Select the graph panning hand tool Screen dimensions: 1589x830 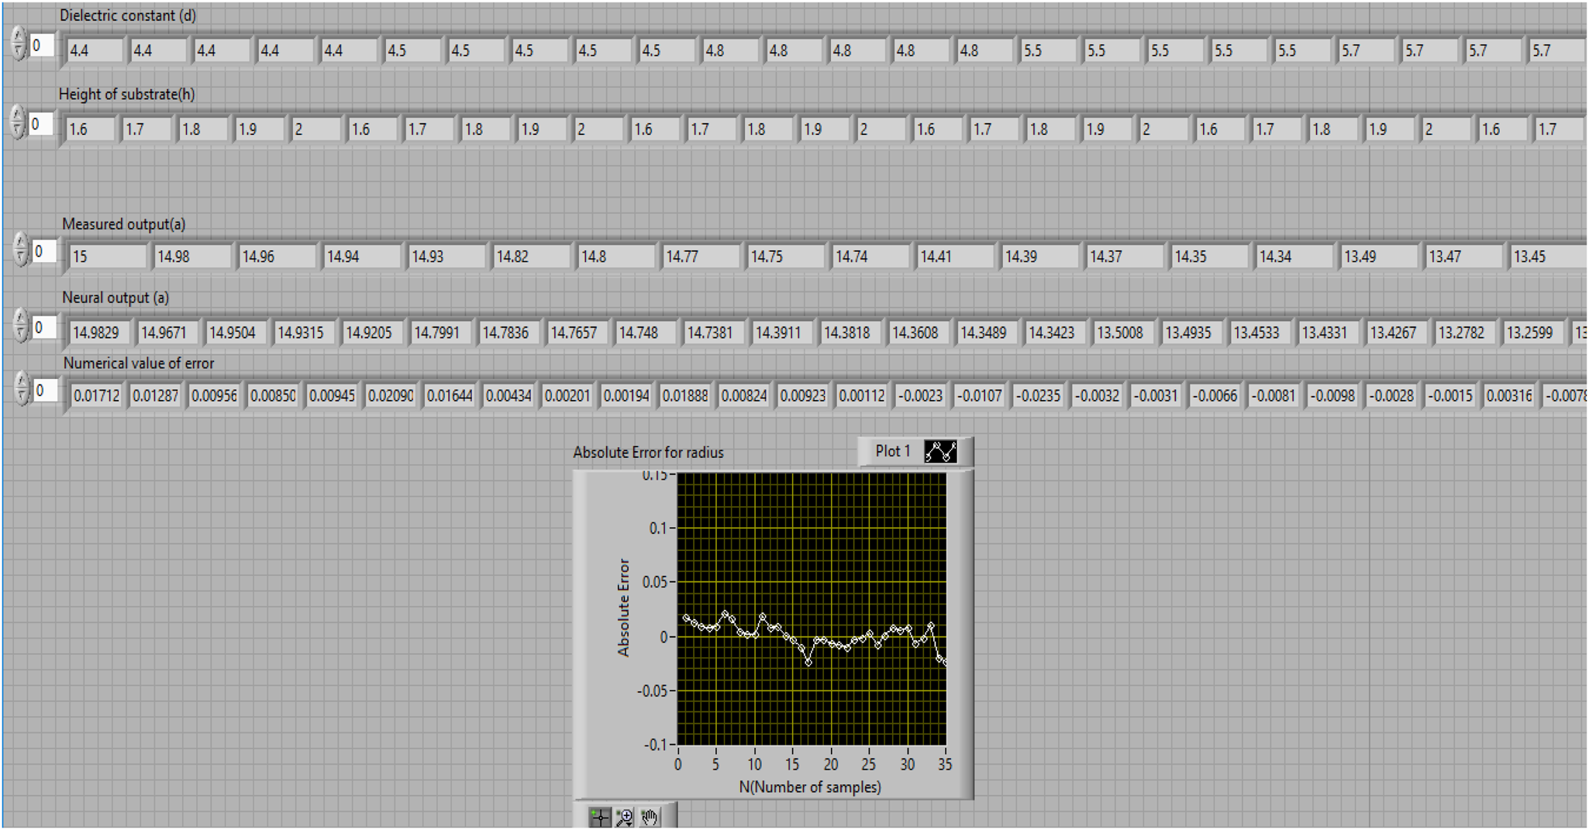pos(650,817)
